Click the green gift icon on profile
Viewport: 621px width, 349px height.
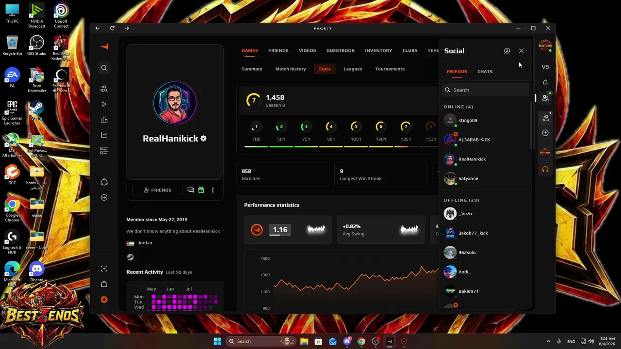(201, 190)
